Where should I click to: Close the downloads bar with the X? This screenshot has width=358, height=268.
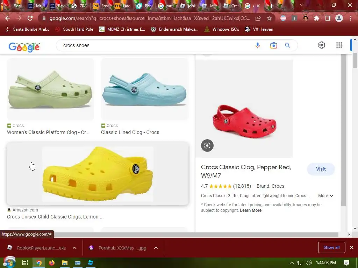352,247
